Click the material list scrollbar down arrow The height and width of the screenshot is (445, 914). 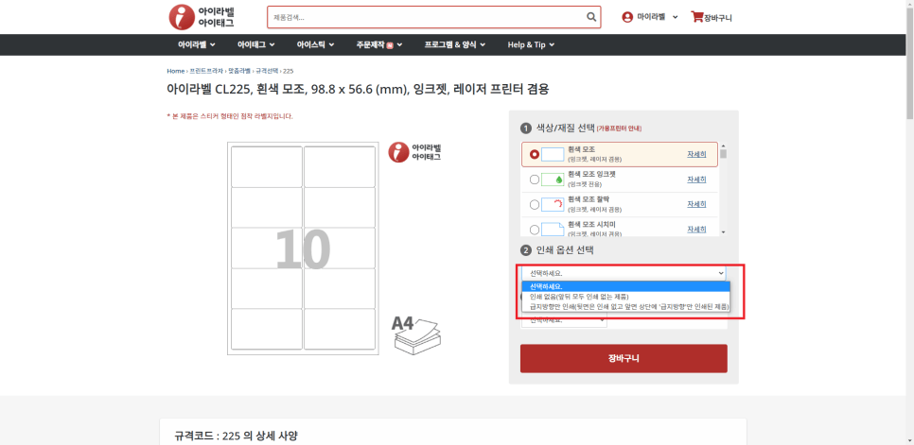pos(724,232)
